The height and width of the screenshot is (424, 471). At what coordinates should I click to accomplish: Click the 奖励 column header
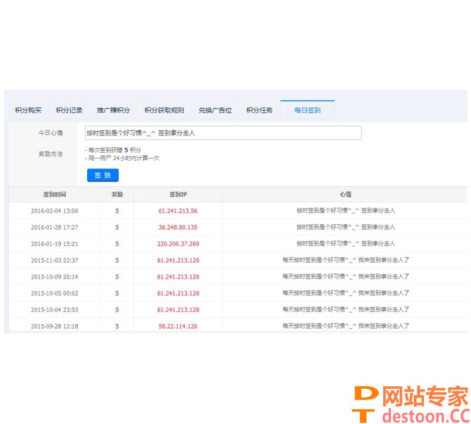117,194
